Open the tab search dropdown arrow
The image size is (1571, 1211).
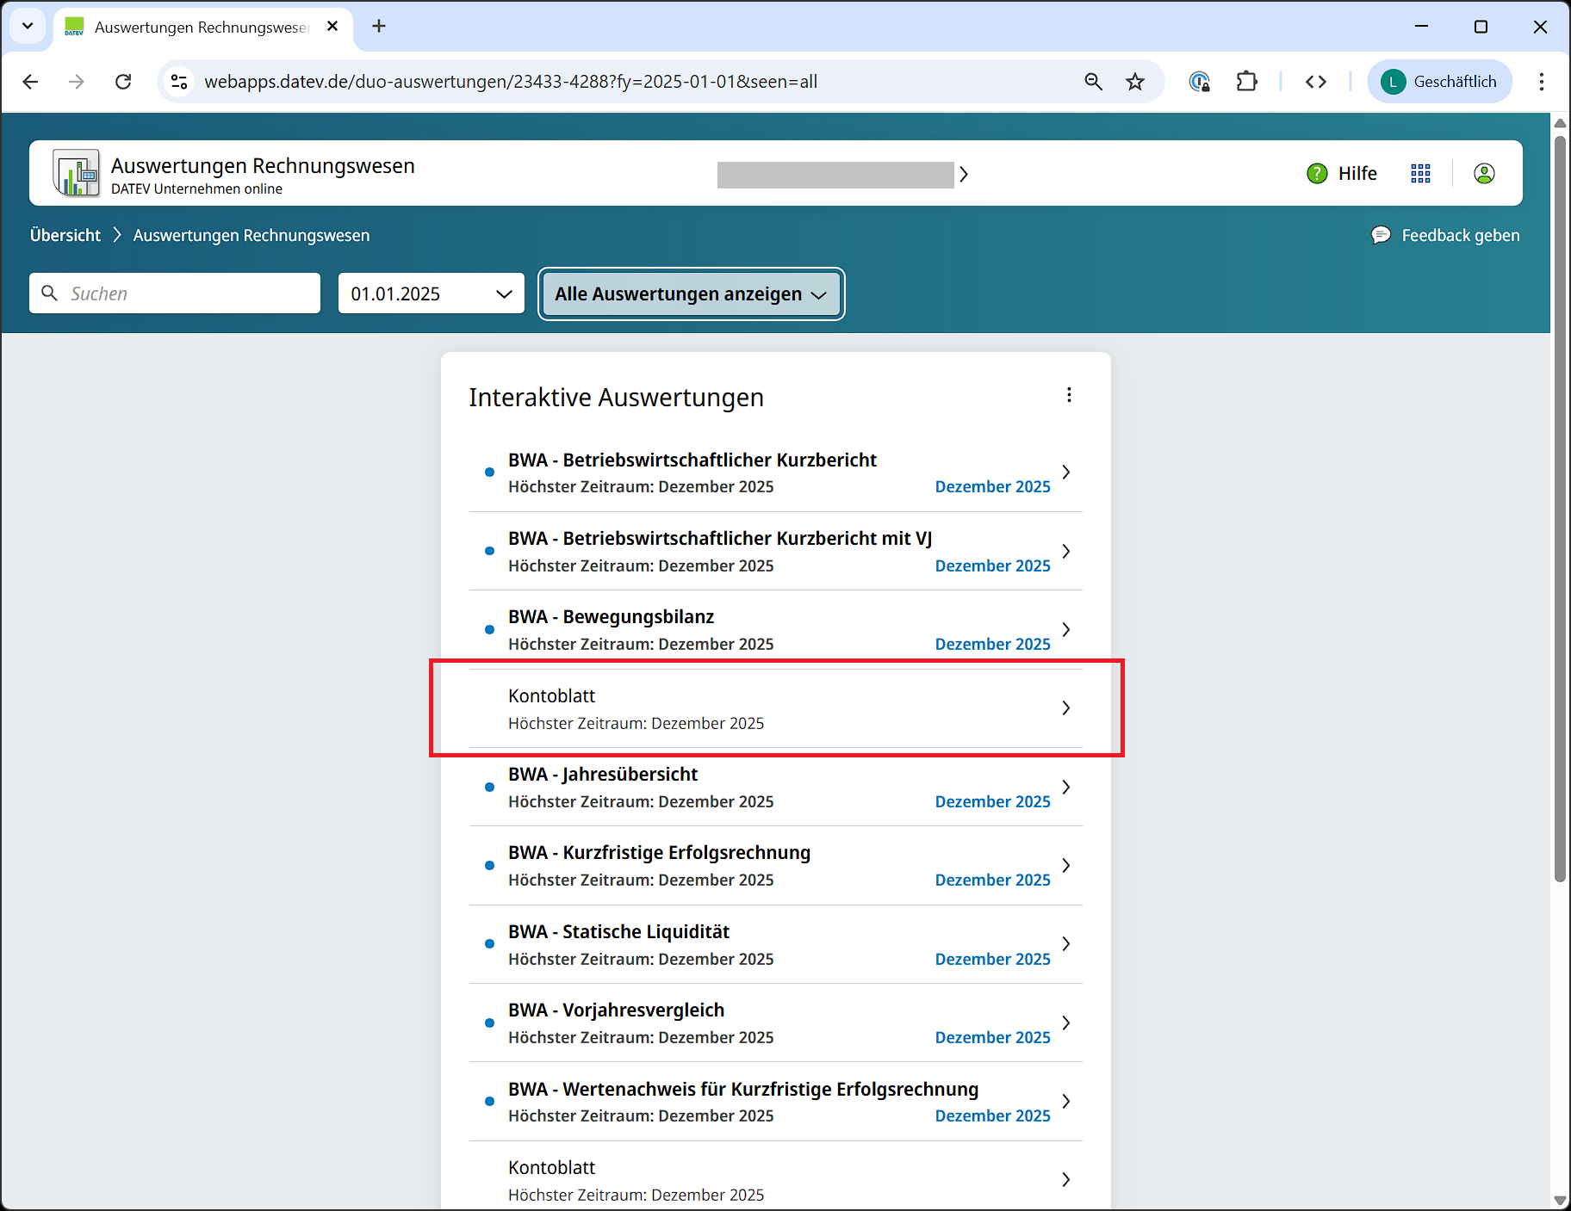pyautogui.click(x=28, y=26)
